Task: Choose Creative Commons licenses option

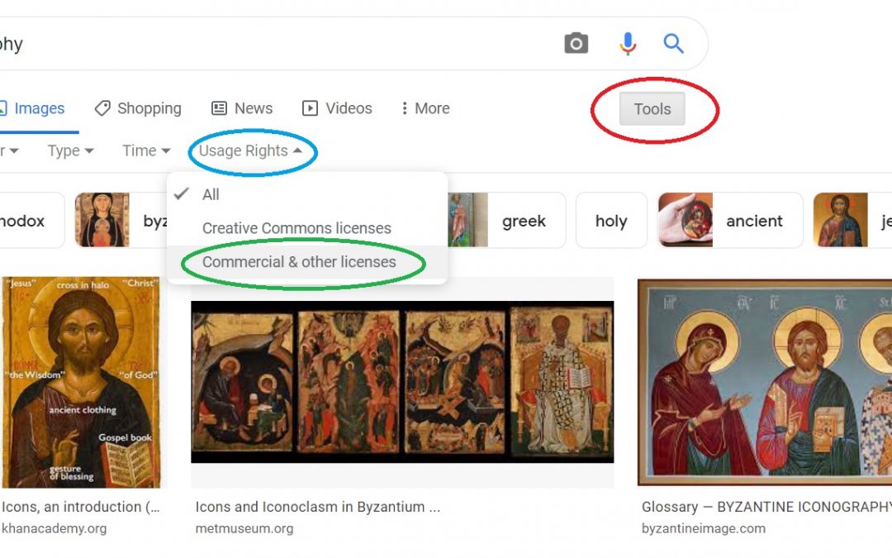Action: 297,228
